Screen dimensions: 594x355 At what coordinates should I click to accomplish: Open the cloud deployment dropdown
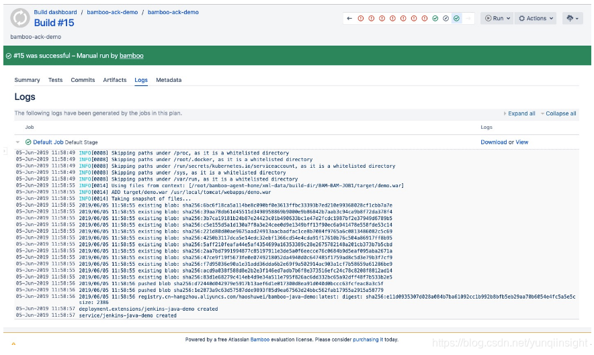click(x=572, y=18)
